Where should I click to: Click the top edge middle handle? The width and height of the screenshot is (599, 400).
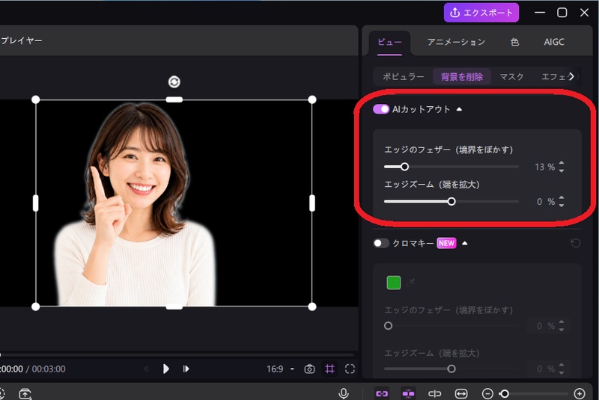coord(174,99)
